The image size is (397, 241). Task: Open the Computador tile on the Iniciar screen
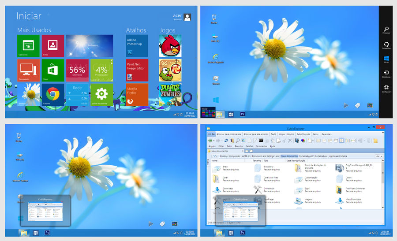(x=28, y=70)
